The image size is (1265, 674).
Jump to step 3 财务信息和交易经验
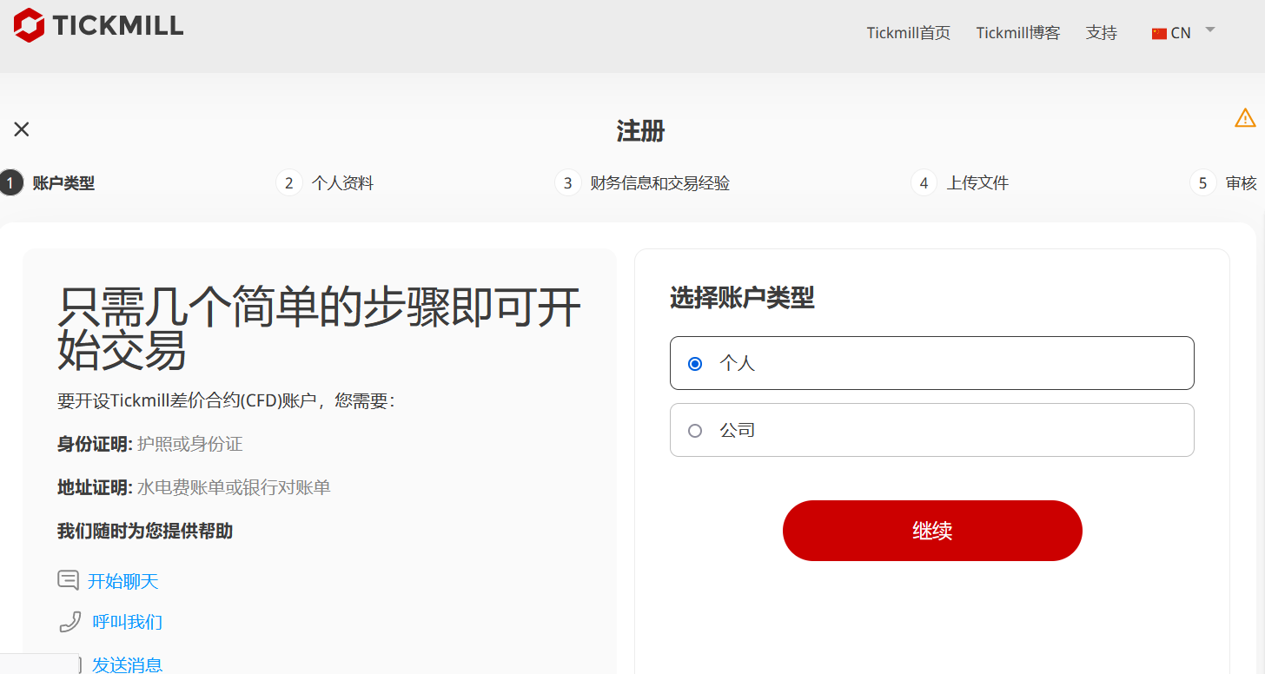coord(659,183)
